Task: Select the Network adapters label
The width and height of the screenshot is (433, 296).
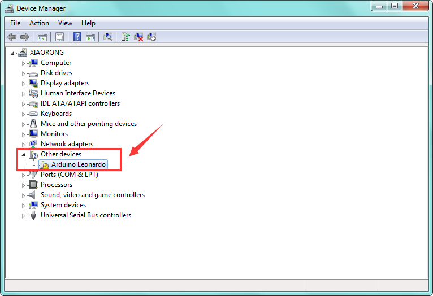Action: (67, 144)
